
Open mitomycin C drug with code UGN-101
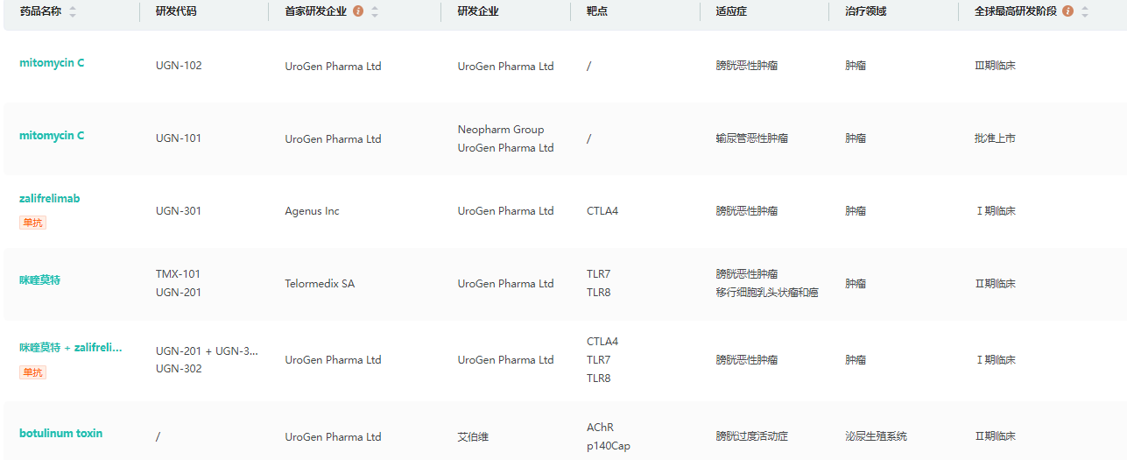pyautogui.click(x=52, y=136)
